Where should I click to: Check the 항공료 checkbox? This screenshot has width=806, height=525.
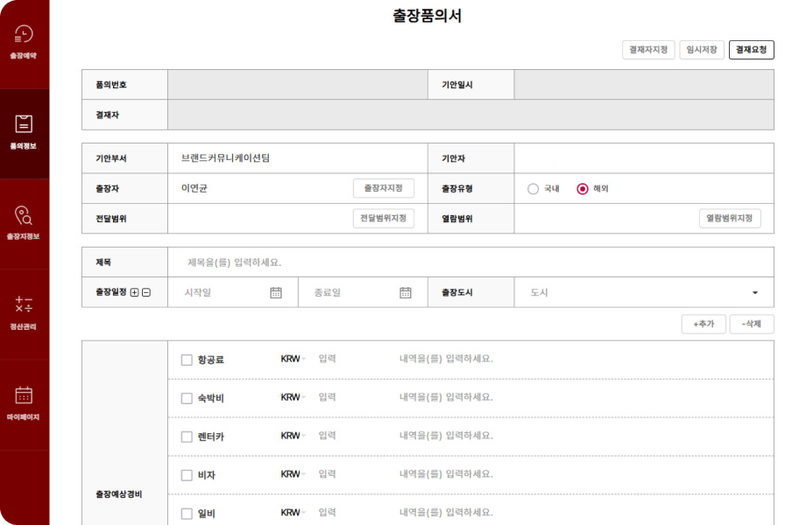[x=187, y=360]
